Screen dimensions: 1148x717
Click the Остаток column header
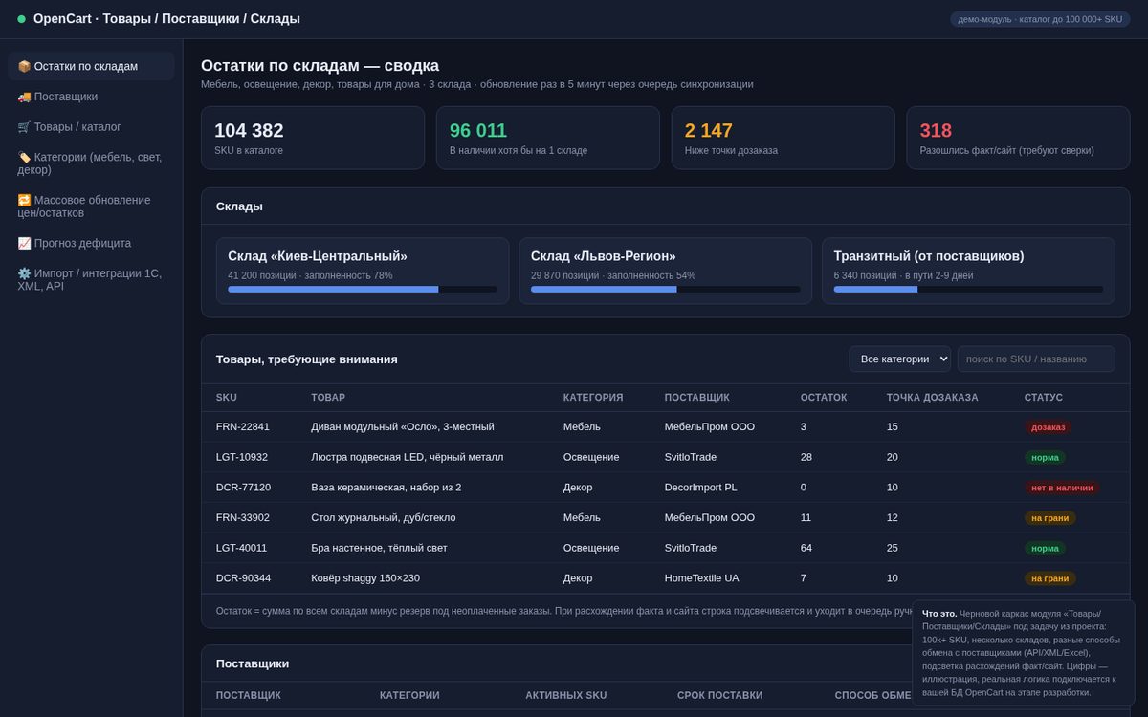click(824, 398)
